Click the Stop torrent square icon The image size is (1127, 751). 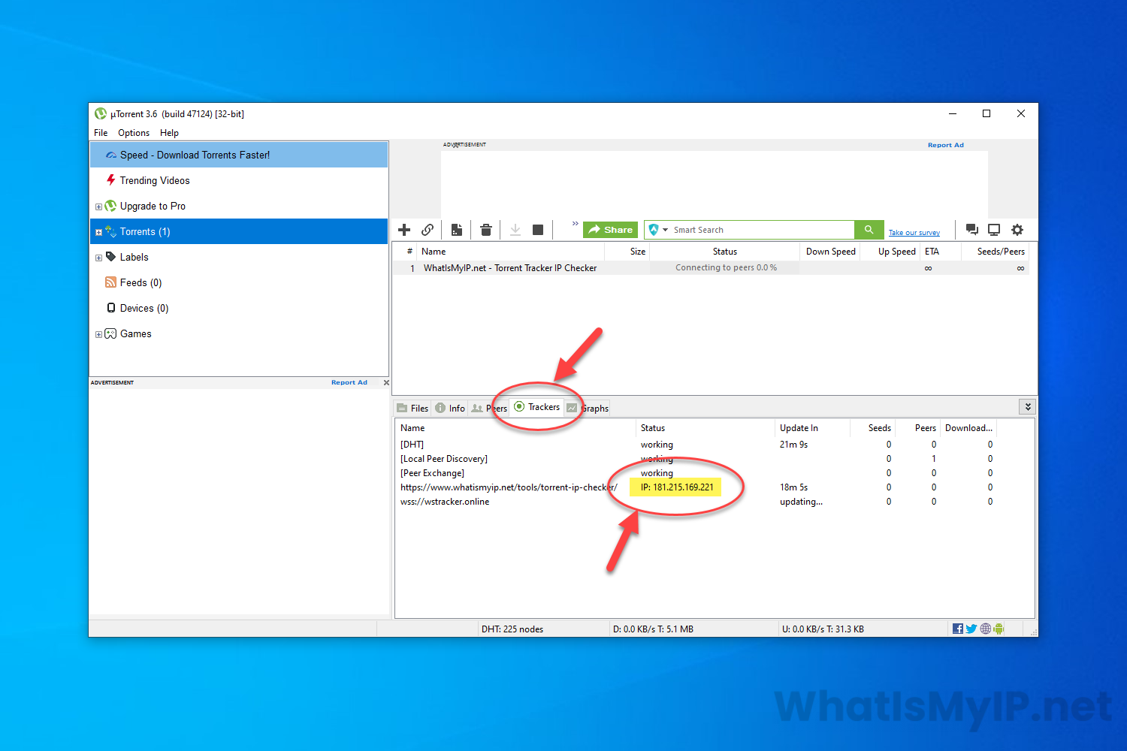tap(538, 230)
